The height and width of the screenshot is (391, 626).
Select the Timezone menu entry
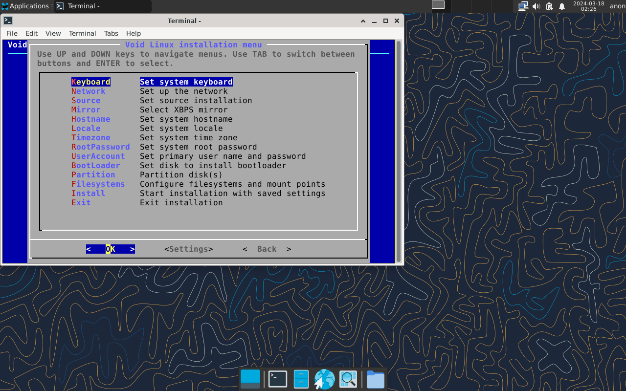91,137
